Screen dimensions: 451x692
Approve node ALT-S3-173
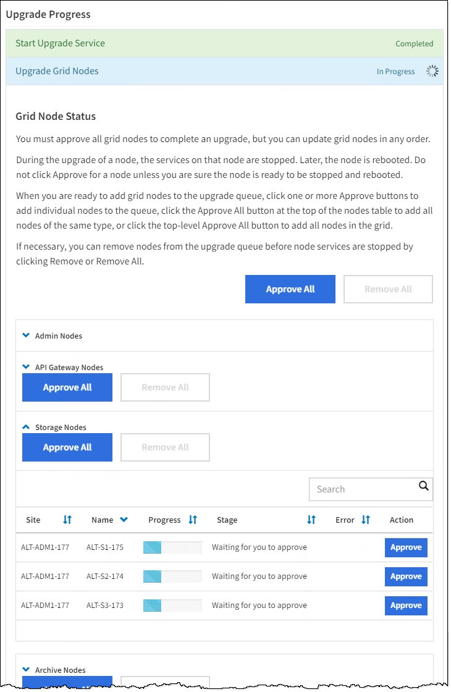click(406, 605)
